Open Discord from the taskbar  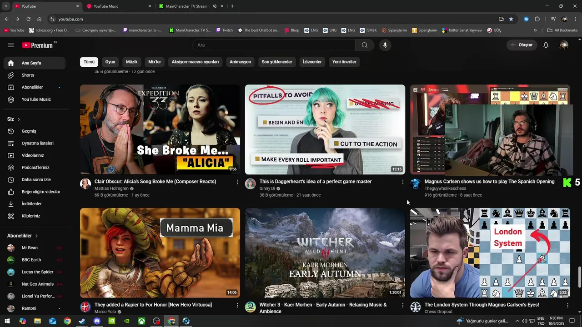coord(97,321)
